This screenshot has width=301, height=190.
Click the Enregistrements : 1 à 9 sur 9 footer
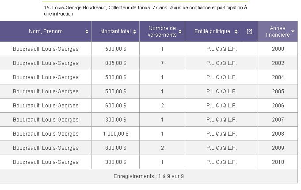[149, 176]
